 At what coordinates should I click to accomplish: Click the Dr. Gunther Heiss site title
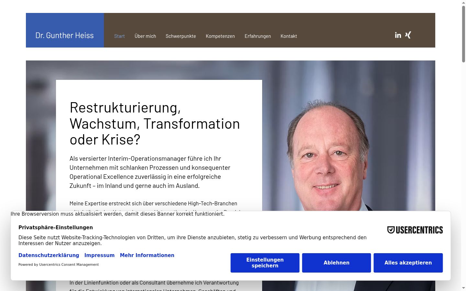pos(65,35)
